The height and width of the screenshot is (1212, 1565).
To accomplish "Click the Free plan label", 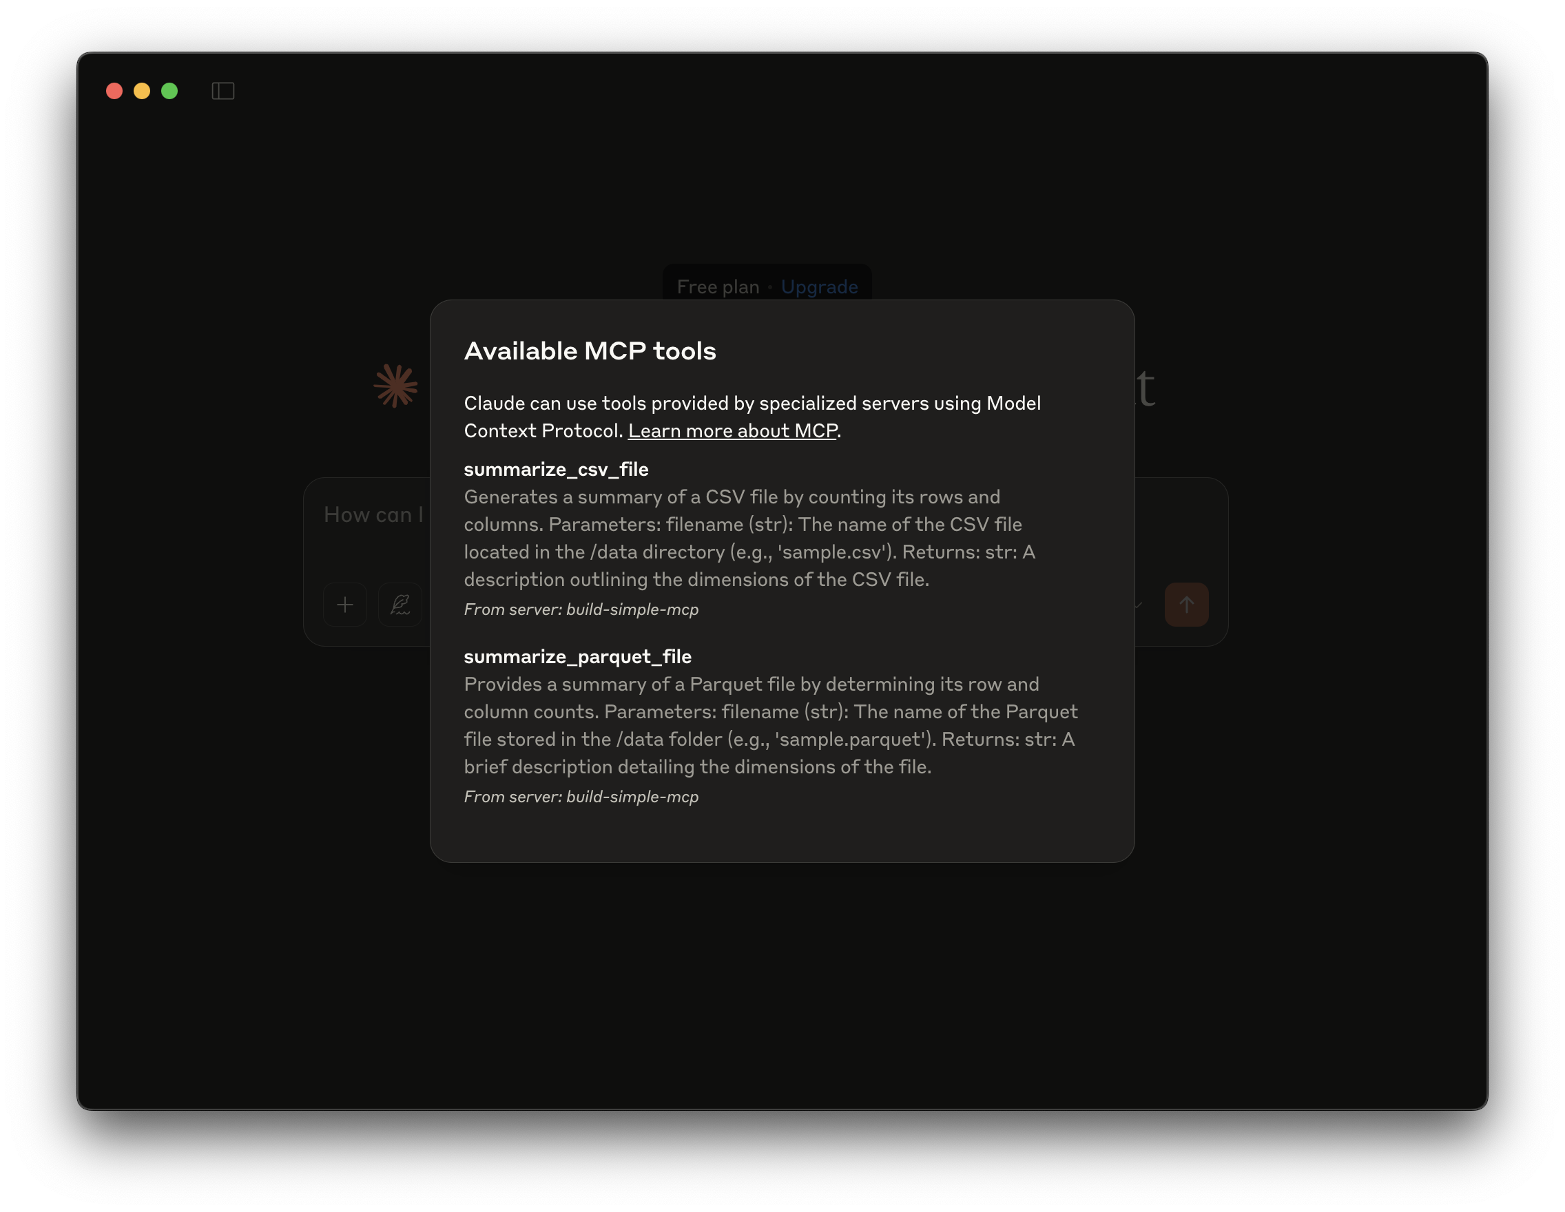I will pos(717,287).
